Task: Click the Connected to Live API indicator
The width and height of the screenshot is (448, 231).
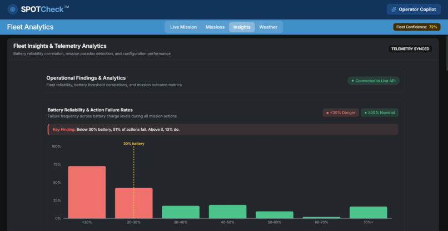Action: [x=374, y=81]
